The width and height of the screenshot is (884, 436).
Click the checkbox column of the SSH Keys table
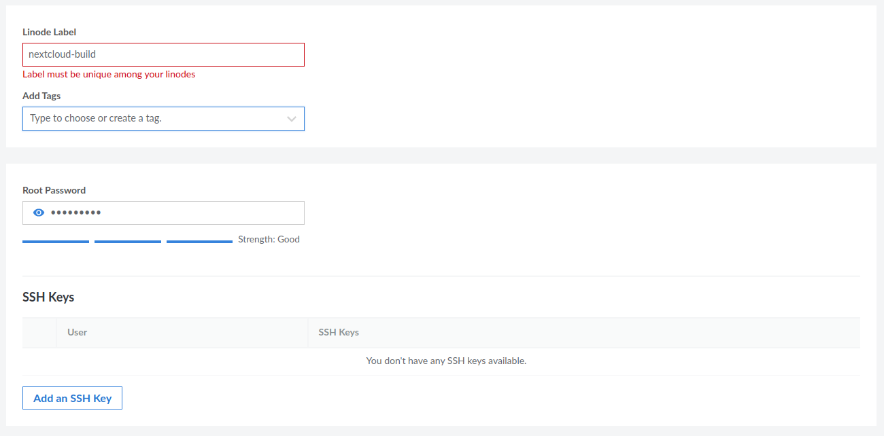(39, 332)
